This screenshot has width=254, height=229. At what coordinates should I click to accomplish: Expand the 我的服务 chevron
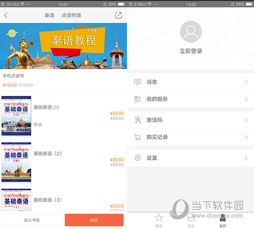click(x=246, y=99)
